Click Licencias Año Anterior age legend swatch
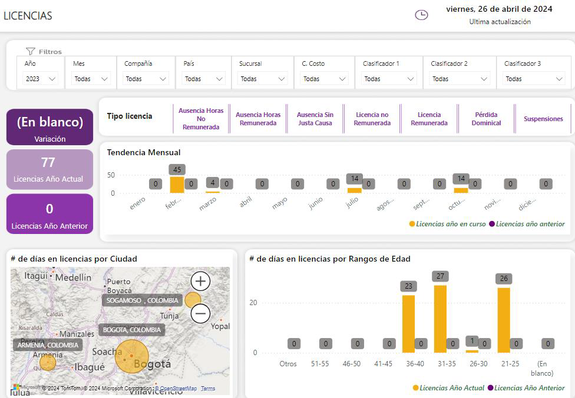This screenshot has height=398, width=575. coord(491,388)
